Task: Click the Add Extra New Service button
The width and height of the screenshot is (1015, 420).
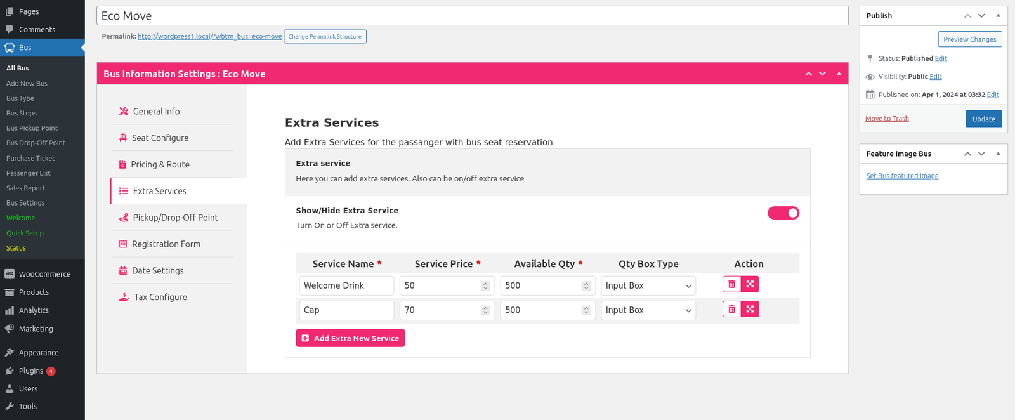Action: coord(350,338)
